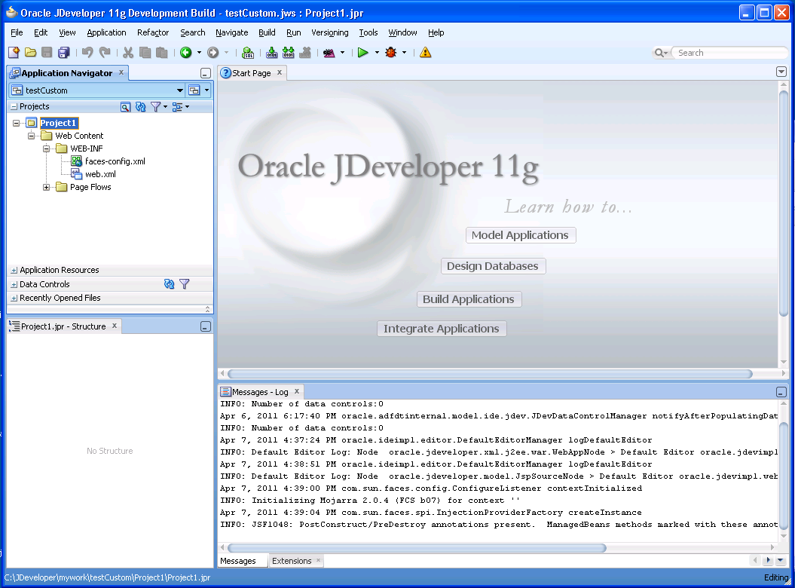Image resolution: width=795 pixels, height=588 pixels.
Task: Click the yellow warning triangle icon
Action: [x=426, y=52]
